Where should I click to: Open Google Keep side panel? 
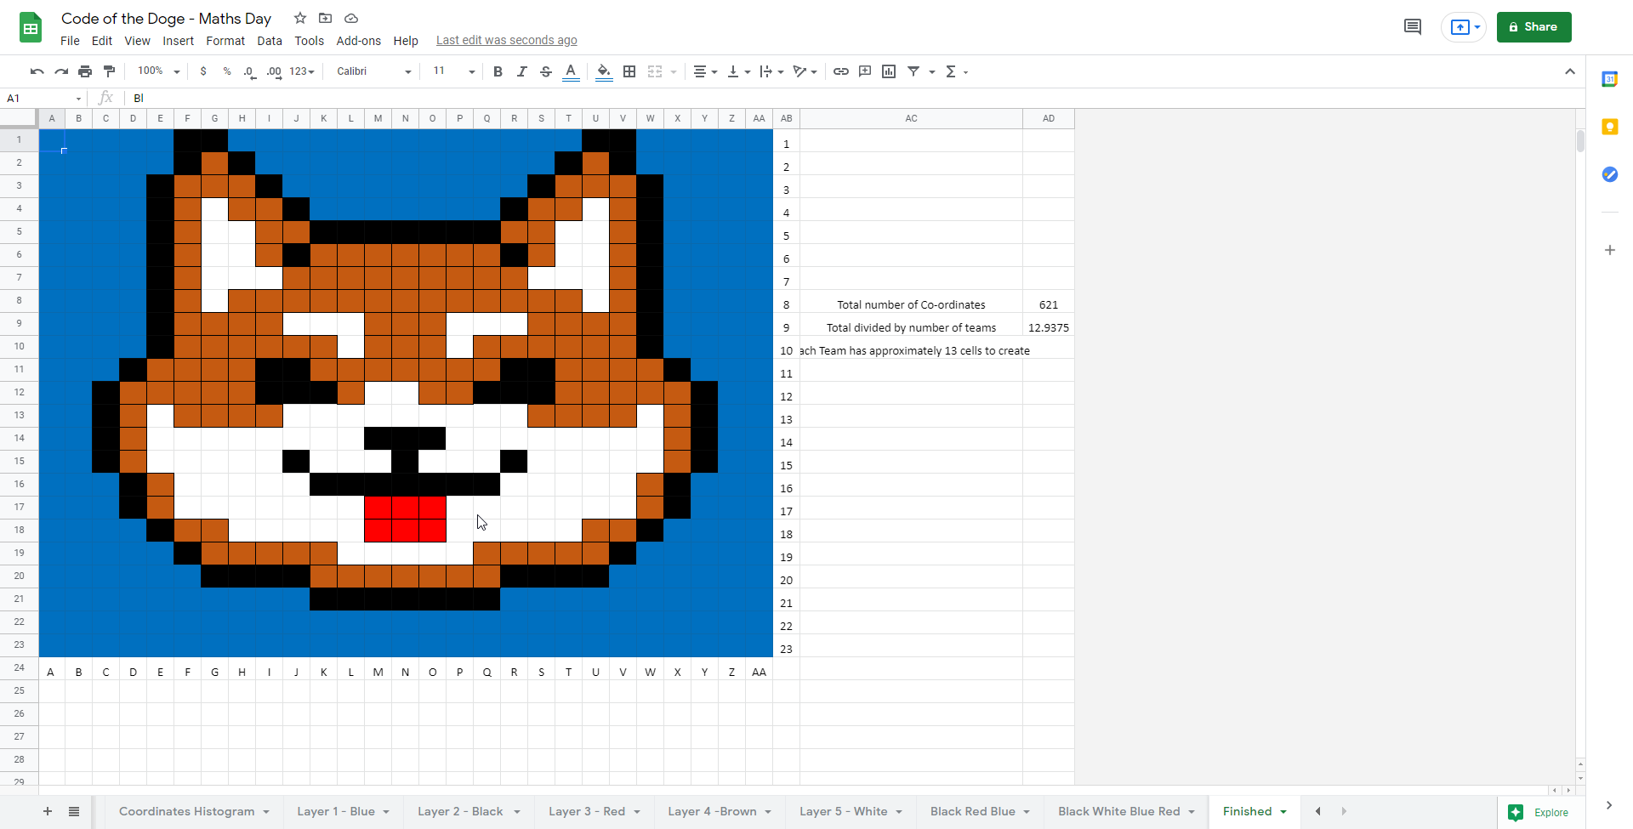1609,127
